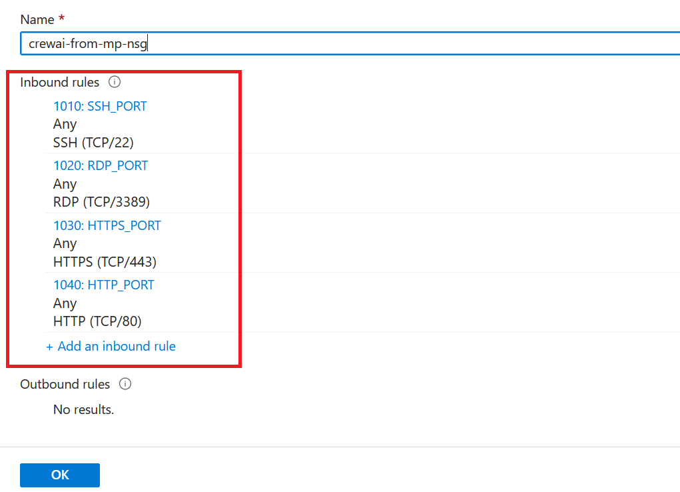Select the HTTP (TCP/80) text

[98, 321]
